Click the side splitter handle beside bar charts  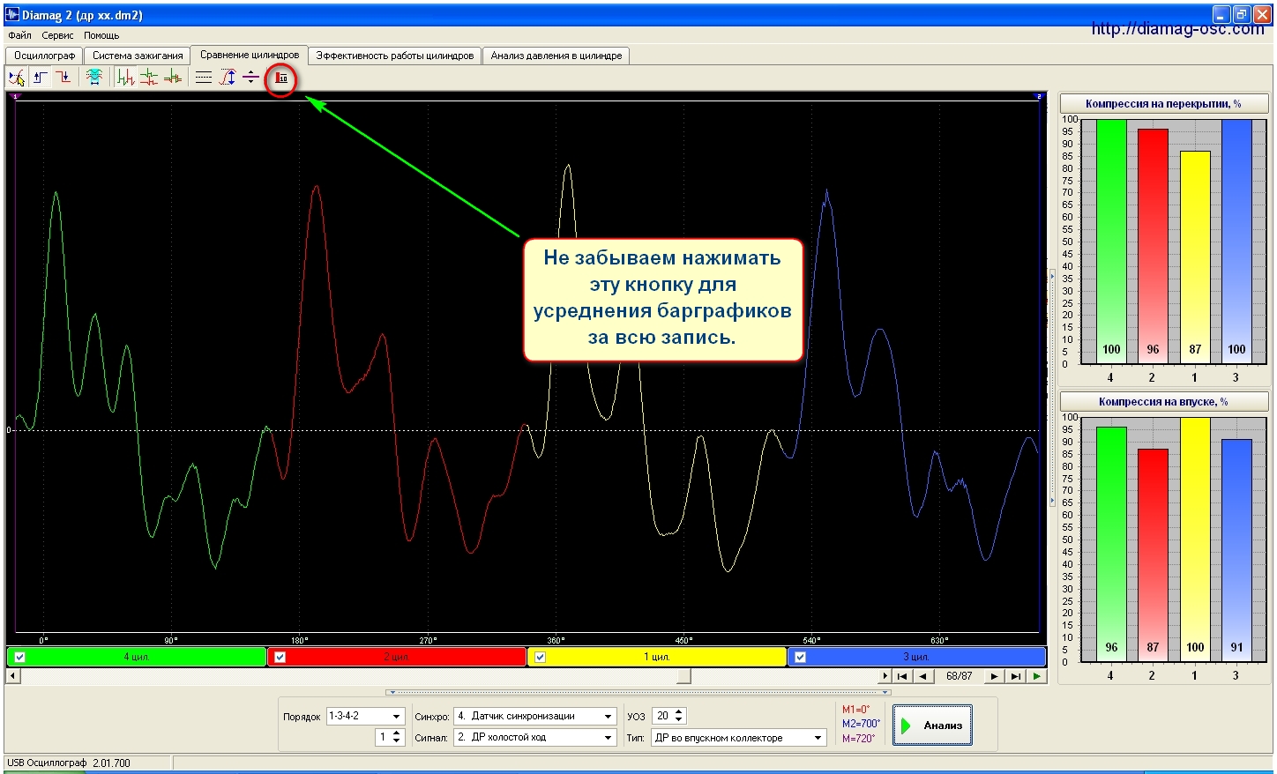1052,388
